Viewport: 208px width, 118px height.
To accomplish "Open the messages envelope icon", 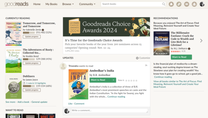I will point(186,4).
